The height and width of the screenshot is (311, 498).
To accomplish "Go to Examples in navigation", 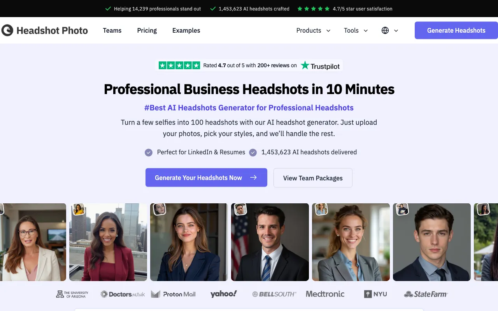I will pos(186,30).
